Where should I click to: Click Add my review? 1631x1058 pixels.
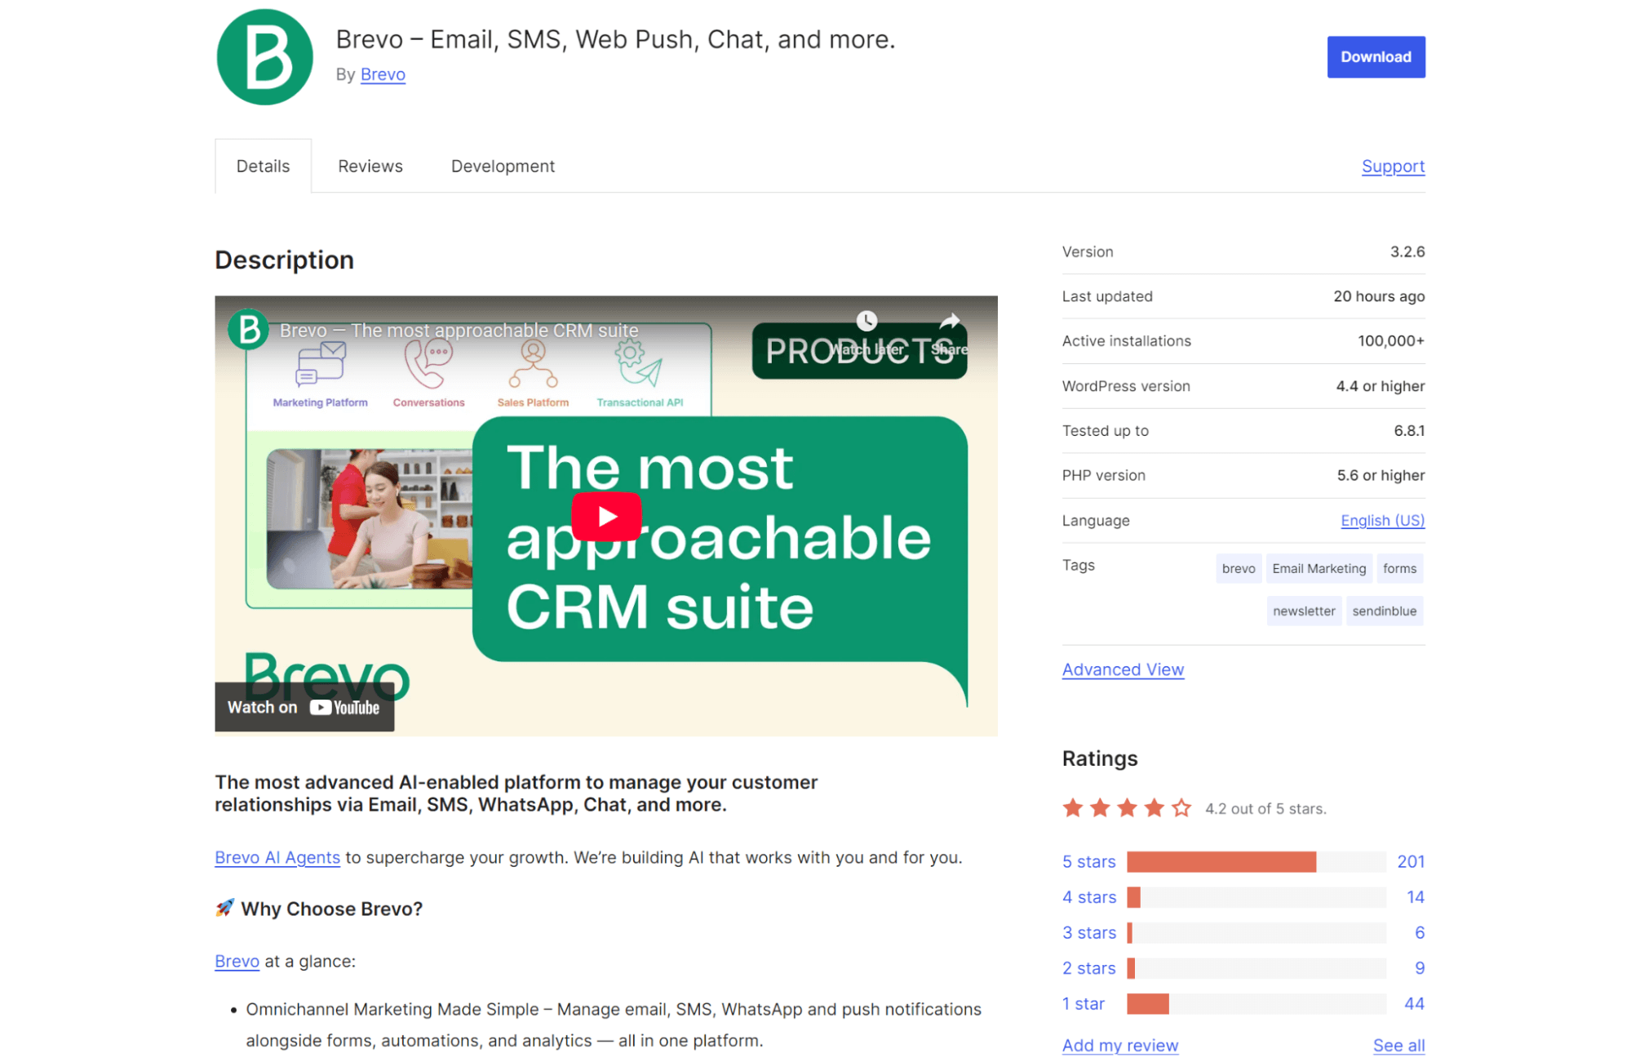1120,1045
